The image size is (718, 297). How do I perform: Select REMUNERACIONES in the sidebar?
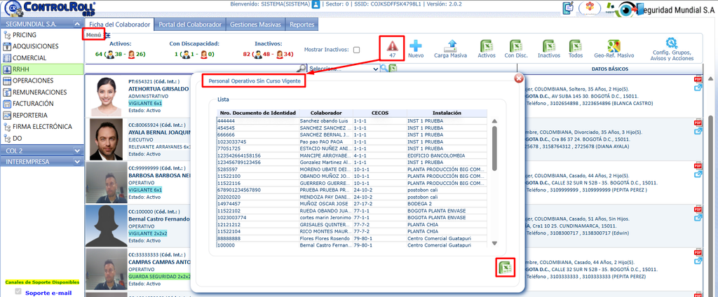coord(39,92)
